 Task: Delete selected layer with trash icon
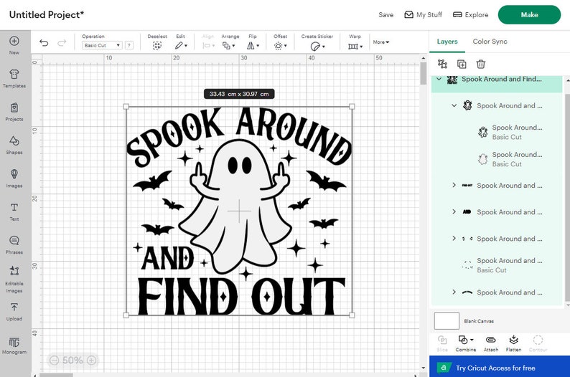(480, 65)
